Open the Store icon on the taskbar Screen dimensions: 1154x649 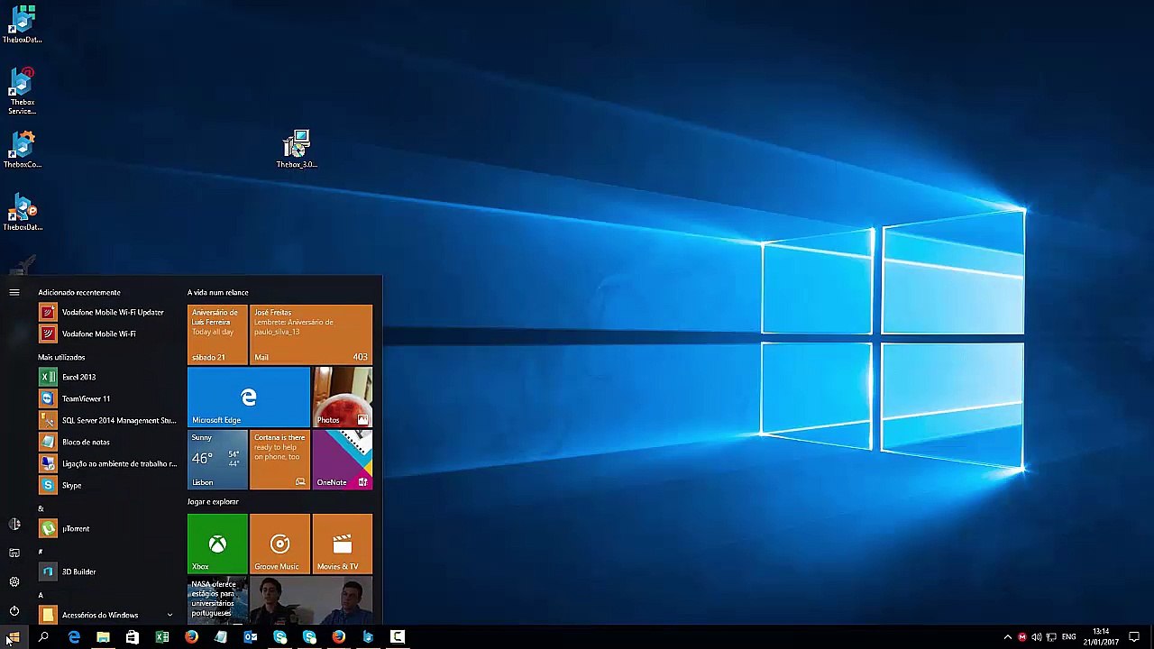coord(133,637)
